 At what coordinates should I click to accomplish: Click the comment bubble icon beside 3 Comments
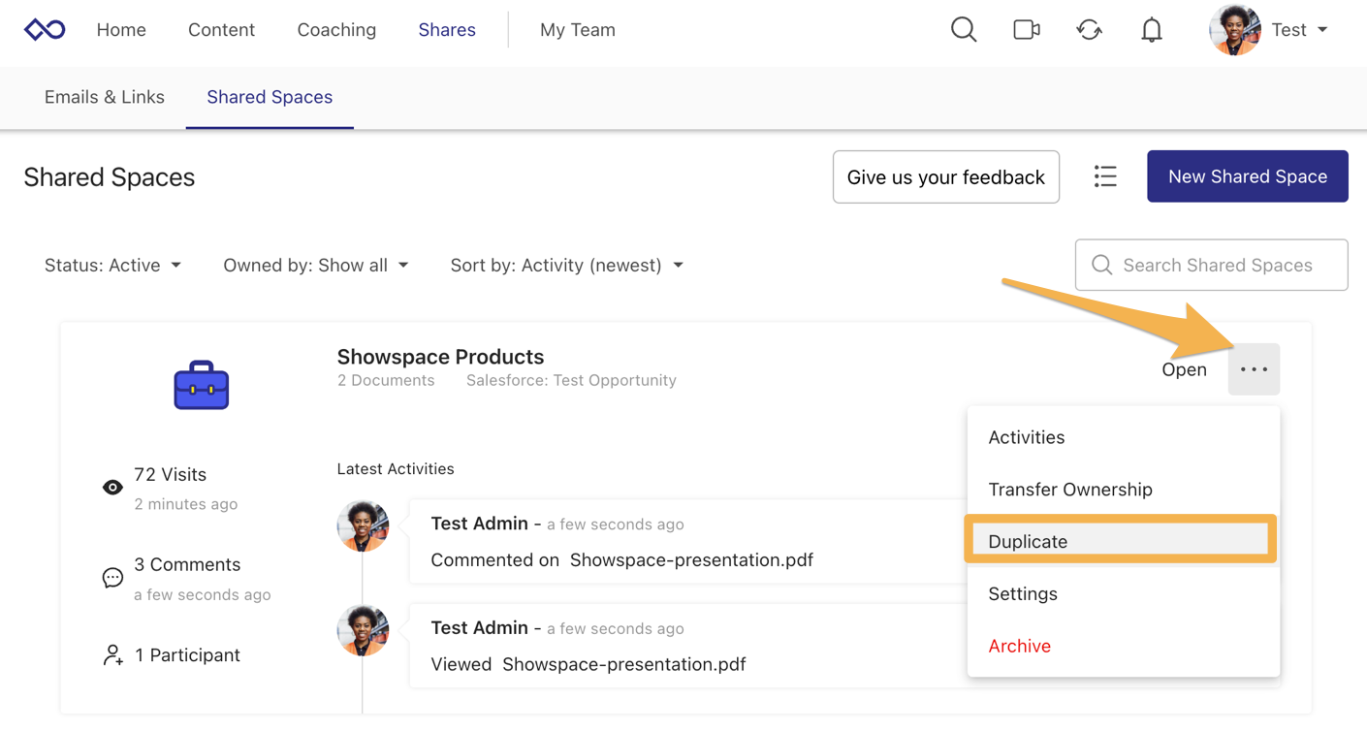(x=112, y=578)
